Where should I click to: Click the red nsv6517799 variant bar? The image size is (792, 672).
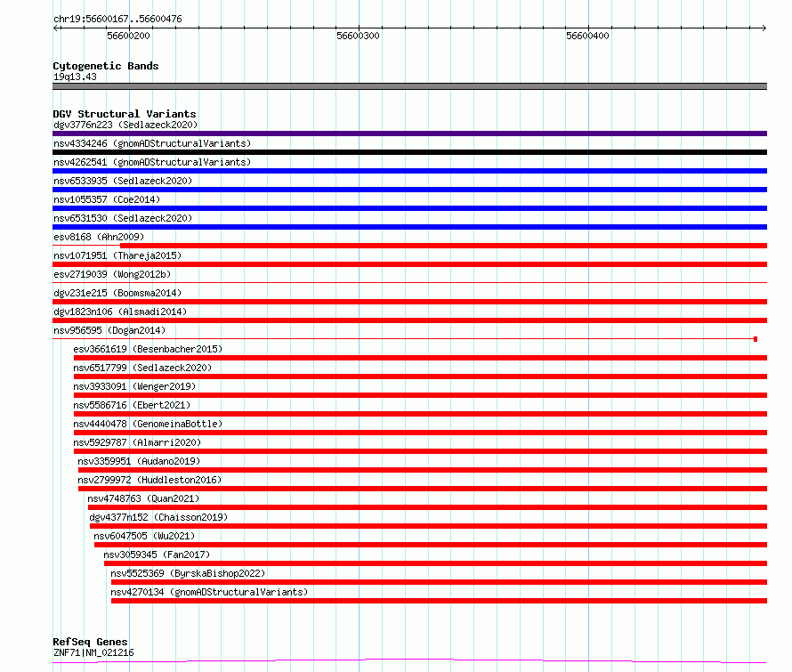coord(420,376)
